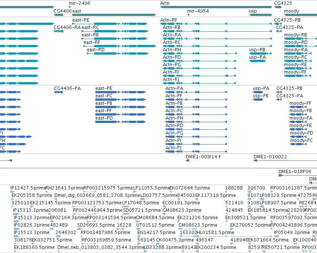Screen dimensions: 317x253
Task: Open the east-RB transcript label
Action: [90, 35]
